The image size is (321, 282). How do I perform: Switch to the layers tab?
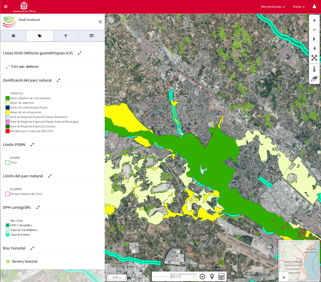tap(13, 36)
